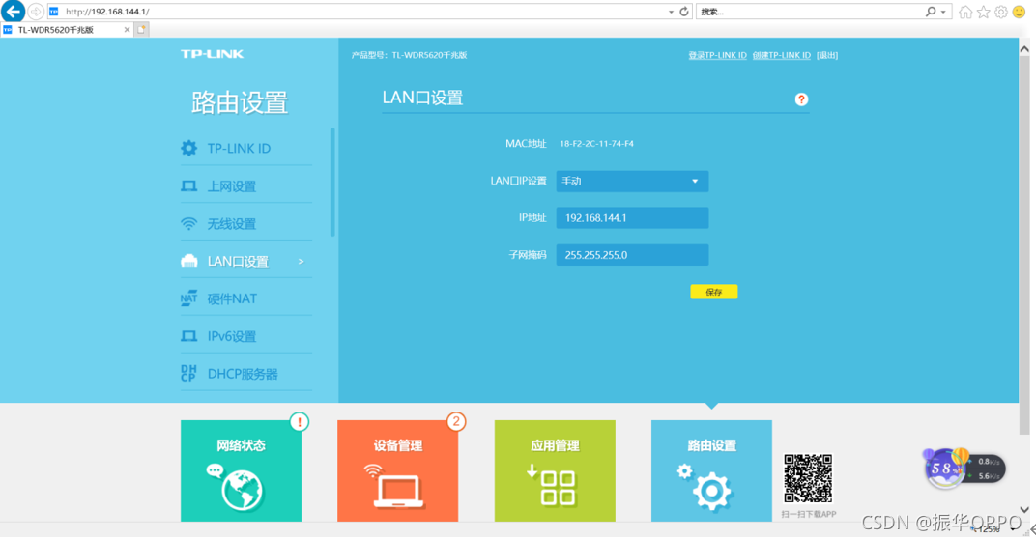Click the 路由设置 sidebar heading
Viewport: 1036px width, 540px height.
[239, 102]
